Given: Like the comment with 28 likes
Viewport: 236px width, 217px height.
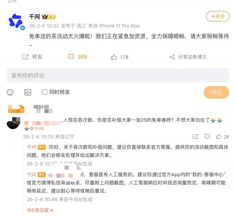Looking at the screenshot, I should click(x=219, y=137).
